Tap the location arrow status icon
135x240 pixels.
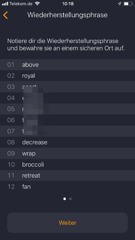click(119, 4)
